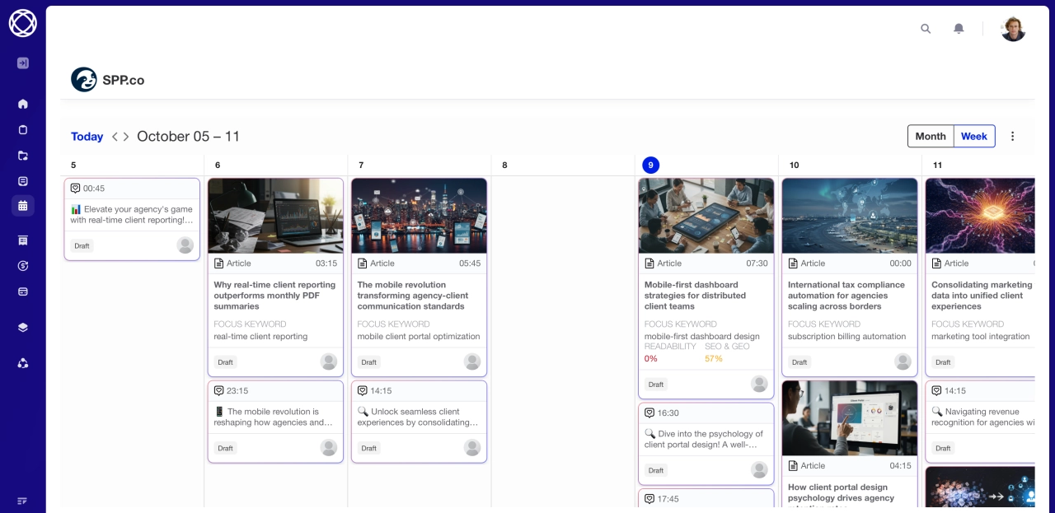The image size is (1055, 513).
Task: Go to the previous week using left chevron
Action: pos(115,137)
